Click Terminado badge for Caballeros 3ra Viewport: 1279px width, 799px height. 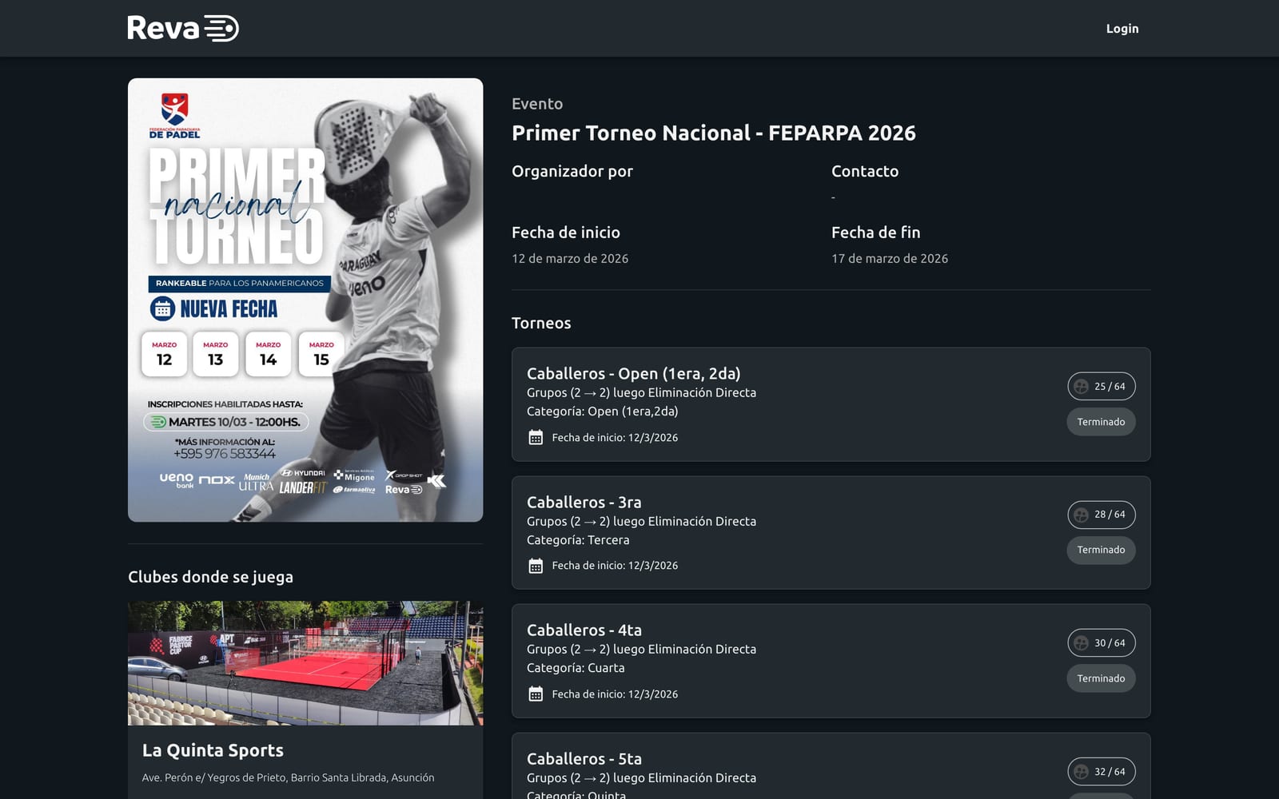(x=1101, y=550)
